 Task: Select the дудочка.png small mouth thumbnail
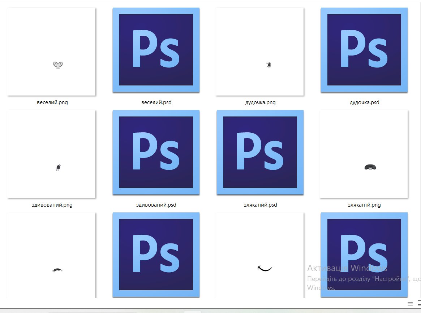(x=259, y=52)
